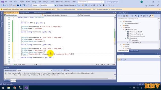Click the Refresh browser icon in toolbar
161x90 pixels.
click(78, 5)
